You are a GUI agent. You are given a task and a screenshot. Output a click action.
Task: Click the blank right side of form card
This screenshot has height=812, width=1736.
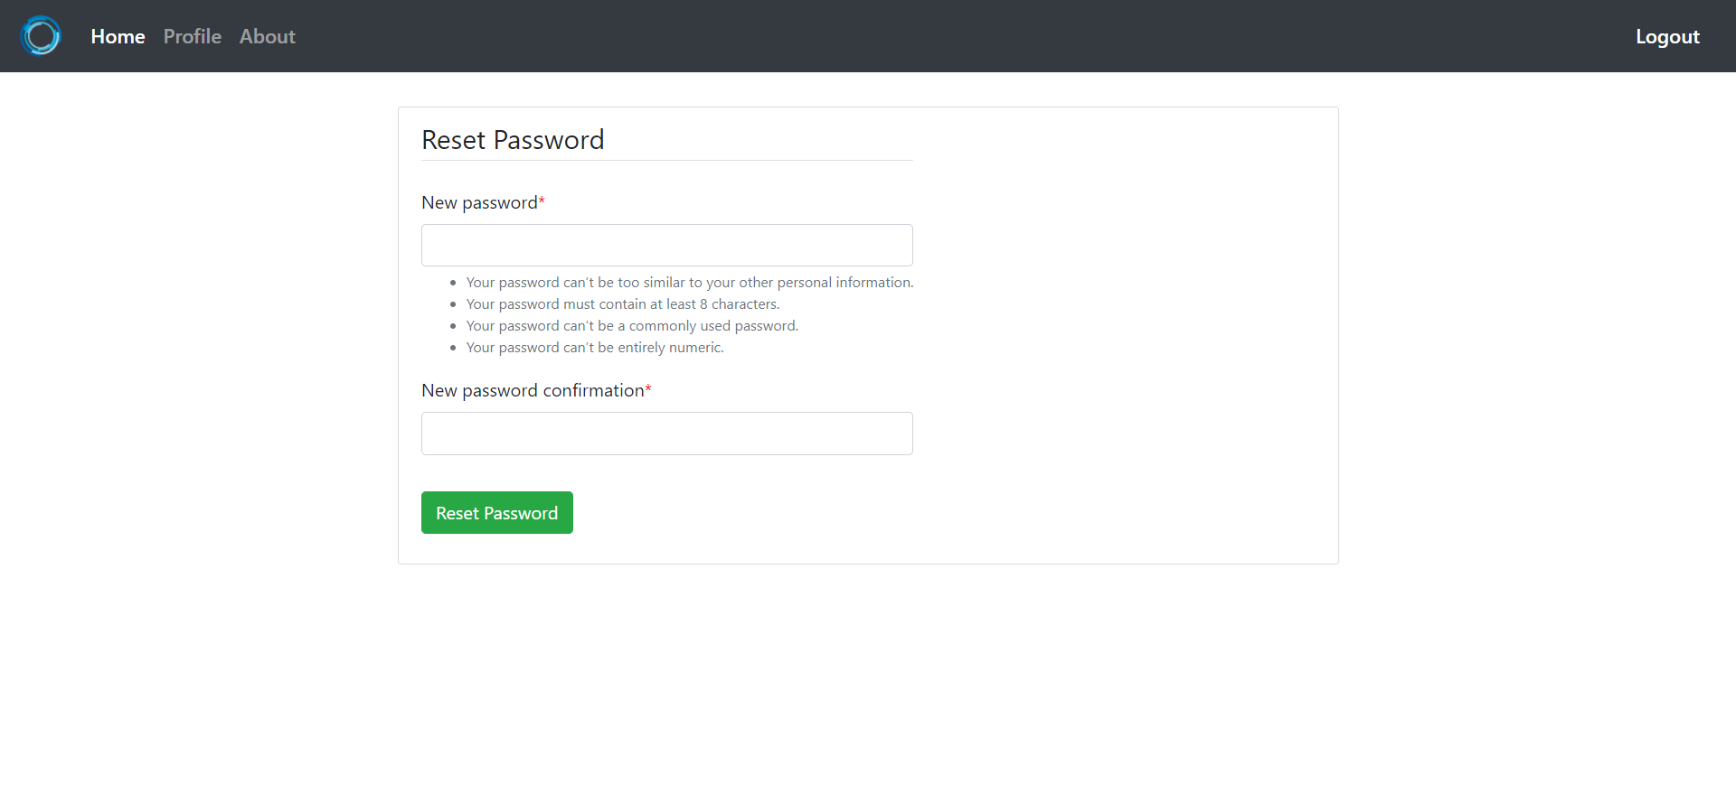click(1126, 335)
